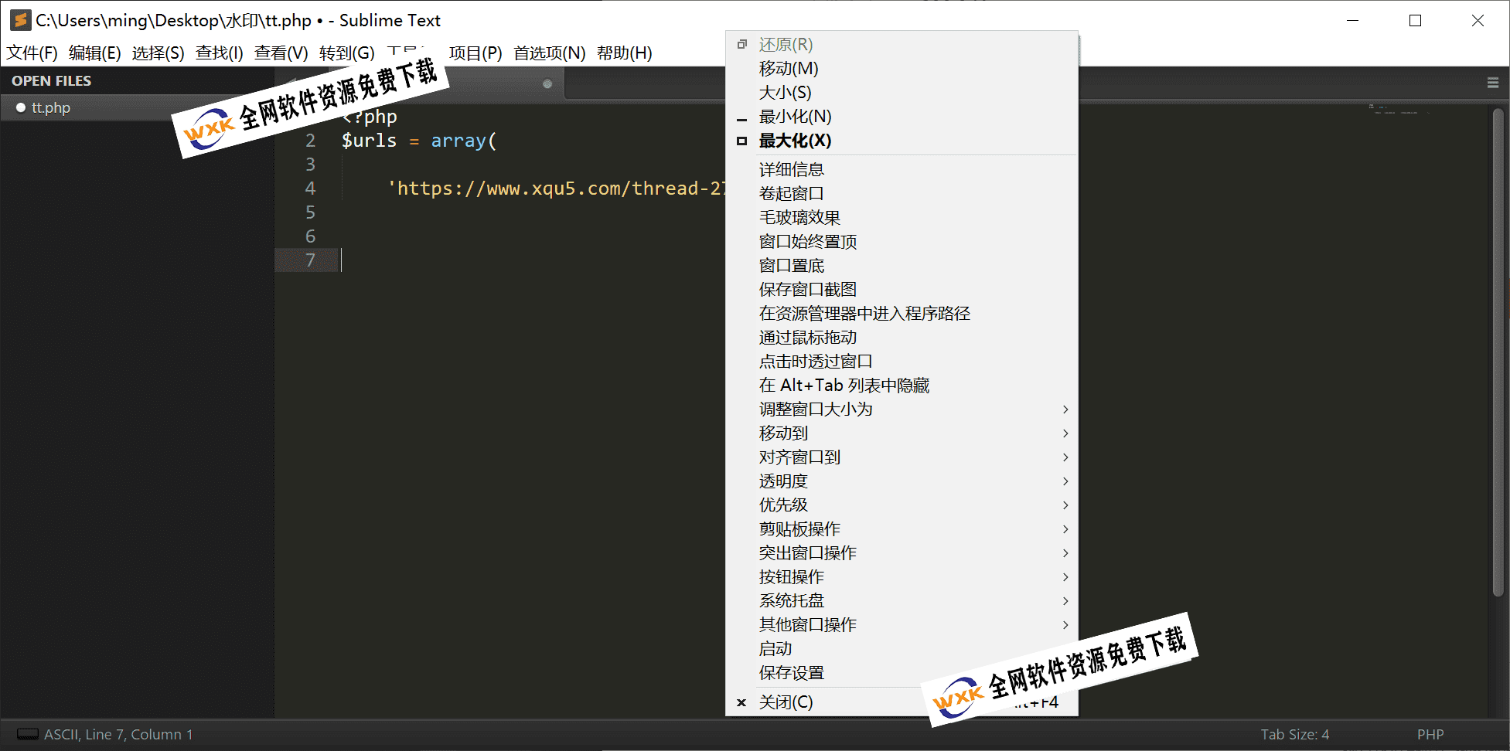Toggle 窗口始终置顶 always-on-top option
Viewport: 1510px width, 751px height.
(807, 242)
